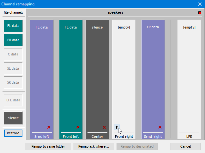Remove FL data from Srnd left speaker

[x=49, y=127]
